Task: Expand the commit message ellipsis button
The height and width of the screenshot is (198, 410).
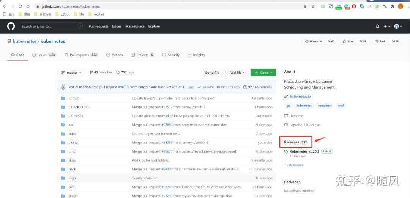Action: pos(191,87)
